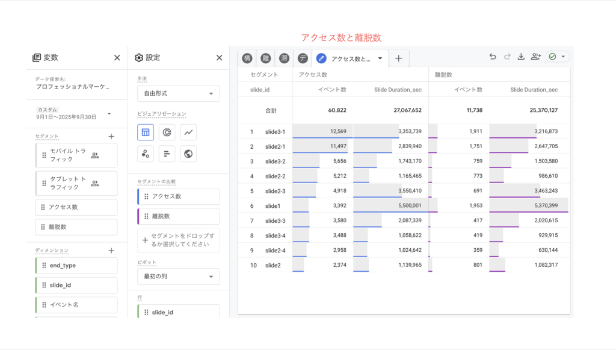Select the scatter plot visualization
This screenshot has width=616, height=350.
[x=146, y=154]
